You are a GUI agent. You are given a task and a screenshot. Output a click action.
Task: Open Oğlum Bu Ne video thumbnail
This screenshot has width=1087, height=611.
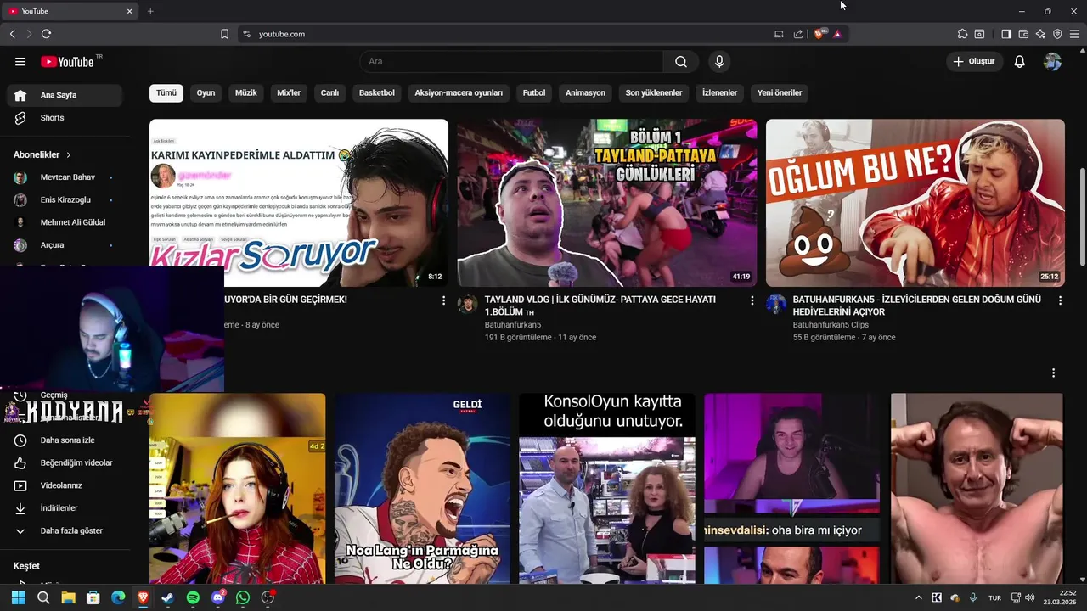tap(915, 203)
